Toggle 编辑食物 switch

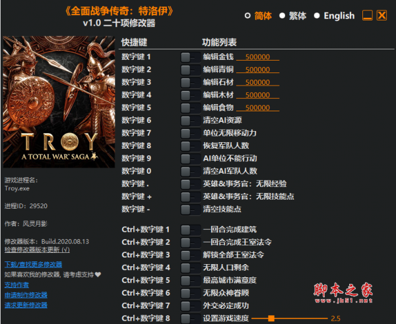pyautogui.click(x=191, y=108)
